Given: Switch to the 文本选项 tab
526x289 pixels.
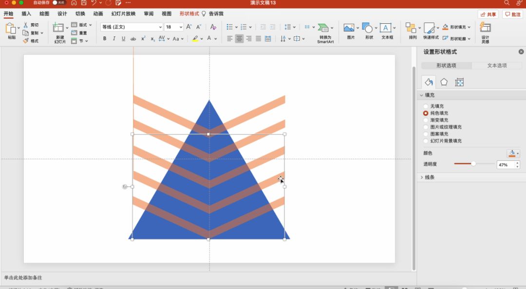Looking at the screenshot, I should click(497, 66).
